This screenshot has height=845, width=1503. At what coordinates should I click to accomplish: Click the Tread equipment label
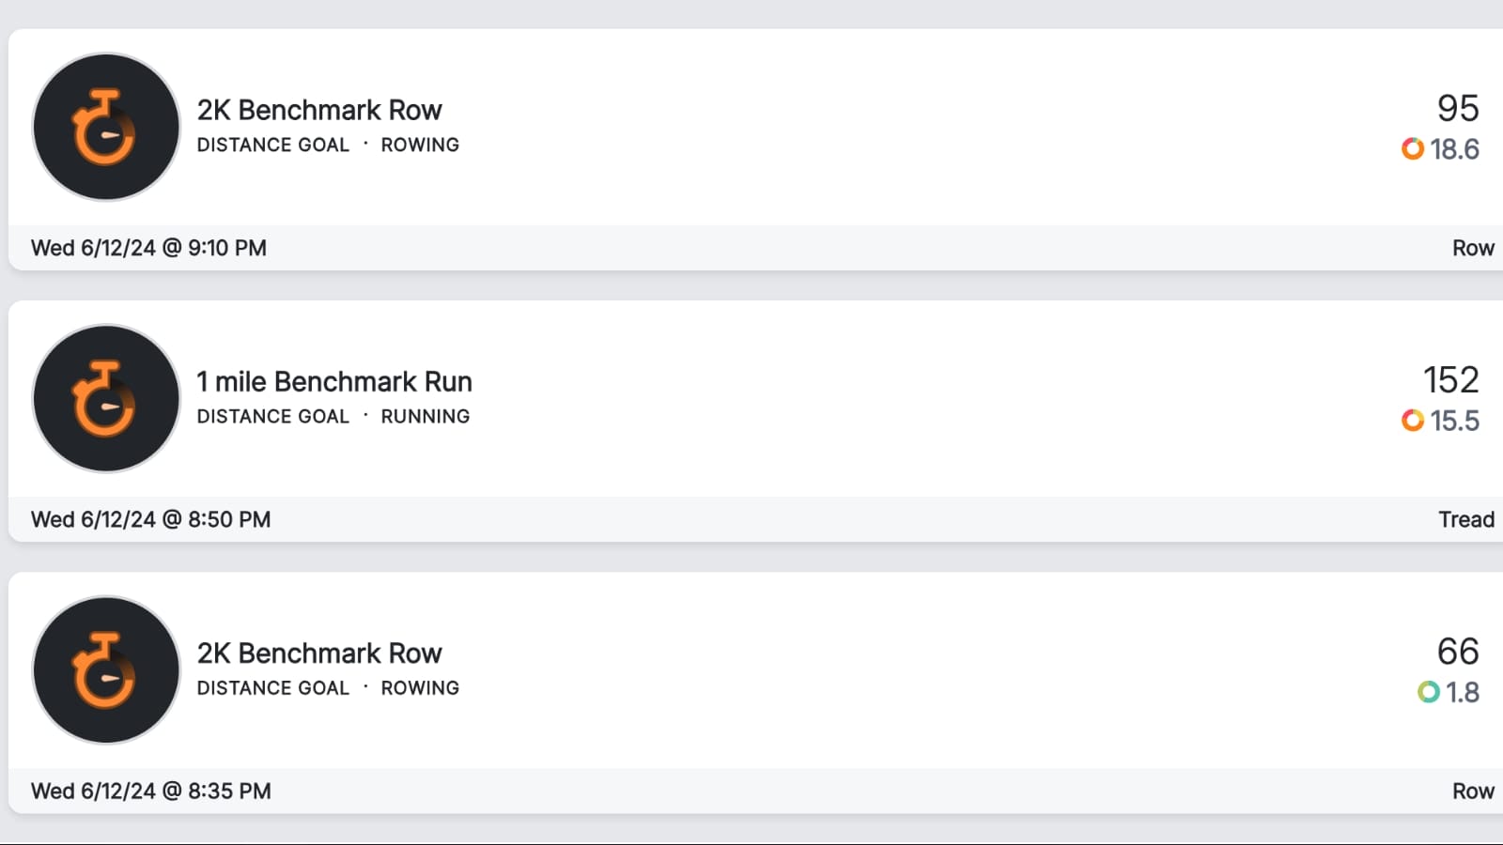point(1466,519)
